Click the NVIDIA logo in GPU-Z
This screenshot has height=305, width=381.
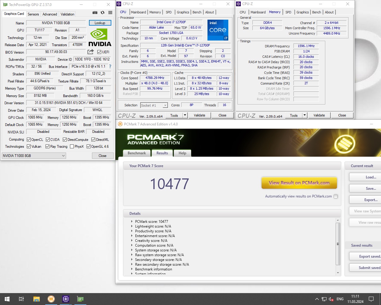point(100,38)
